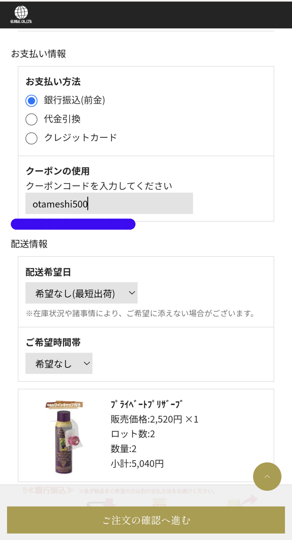
Task: Select the 銀行振込(前金) payment option
Action: 31,100
